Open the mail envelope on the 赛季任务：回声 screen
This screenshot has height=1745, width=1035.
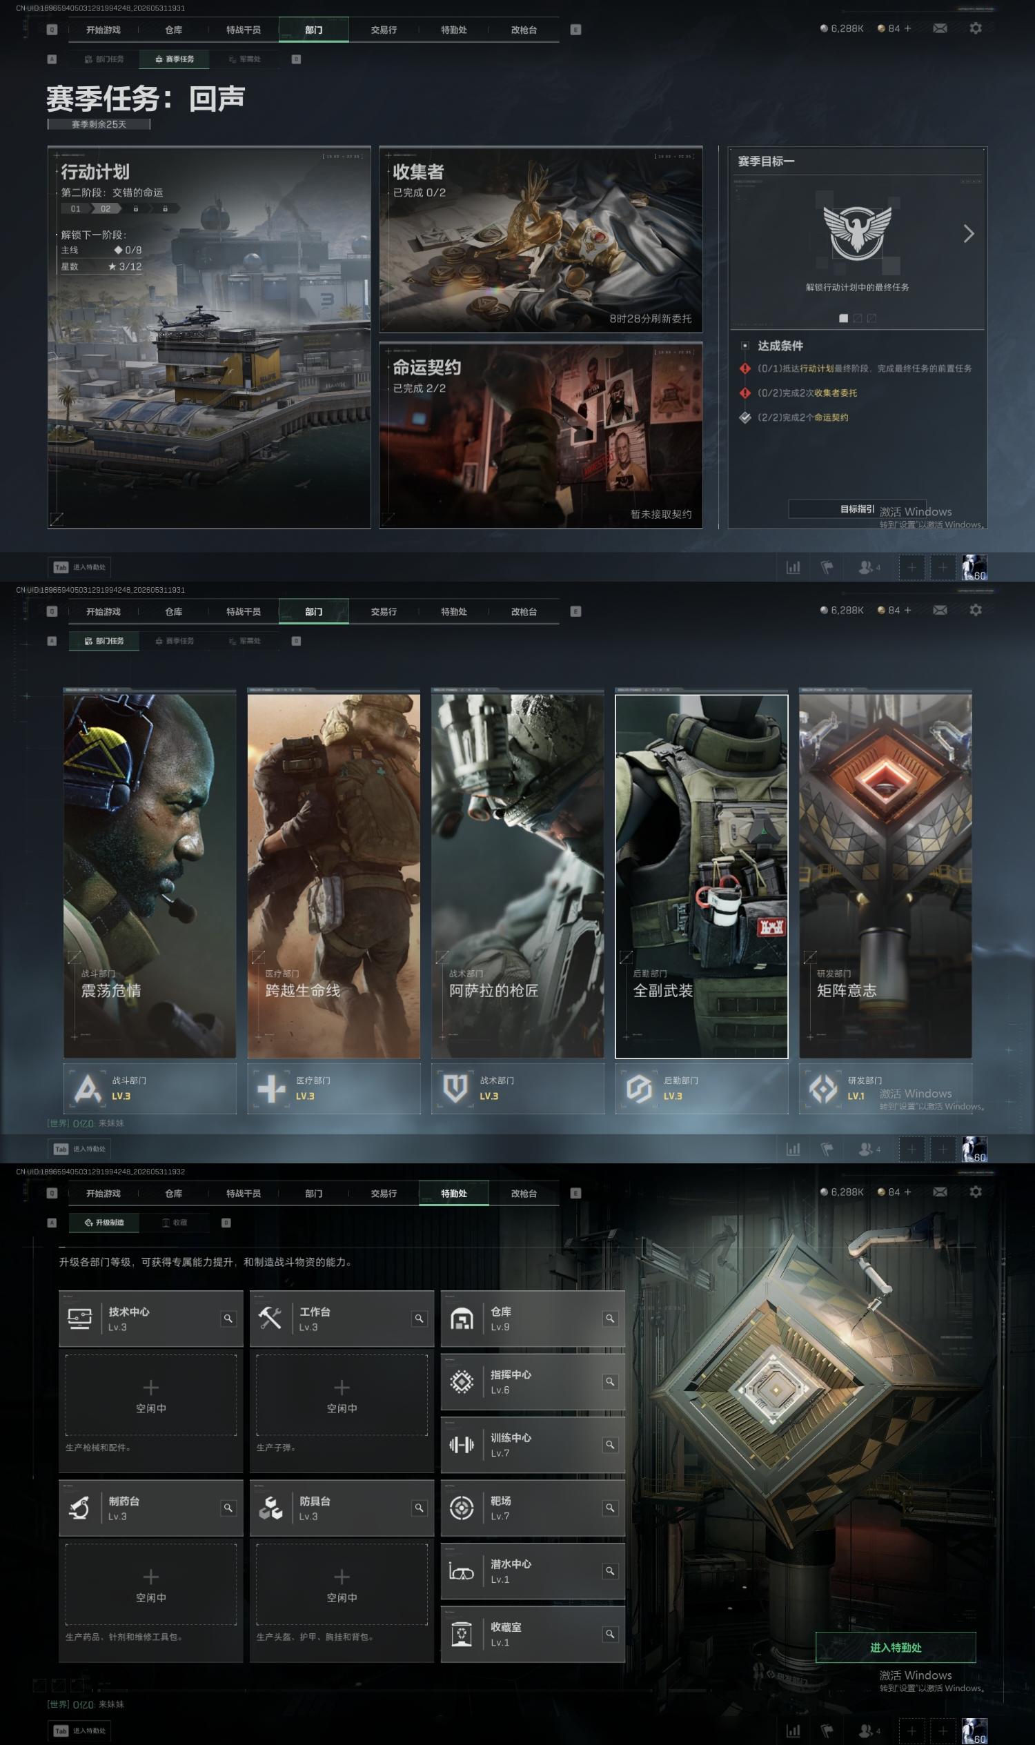click(x=940, y=28)
